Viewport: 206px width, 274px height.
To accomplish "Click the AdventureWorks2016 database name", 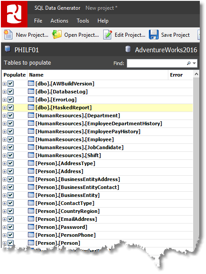I will (166, 50).
